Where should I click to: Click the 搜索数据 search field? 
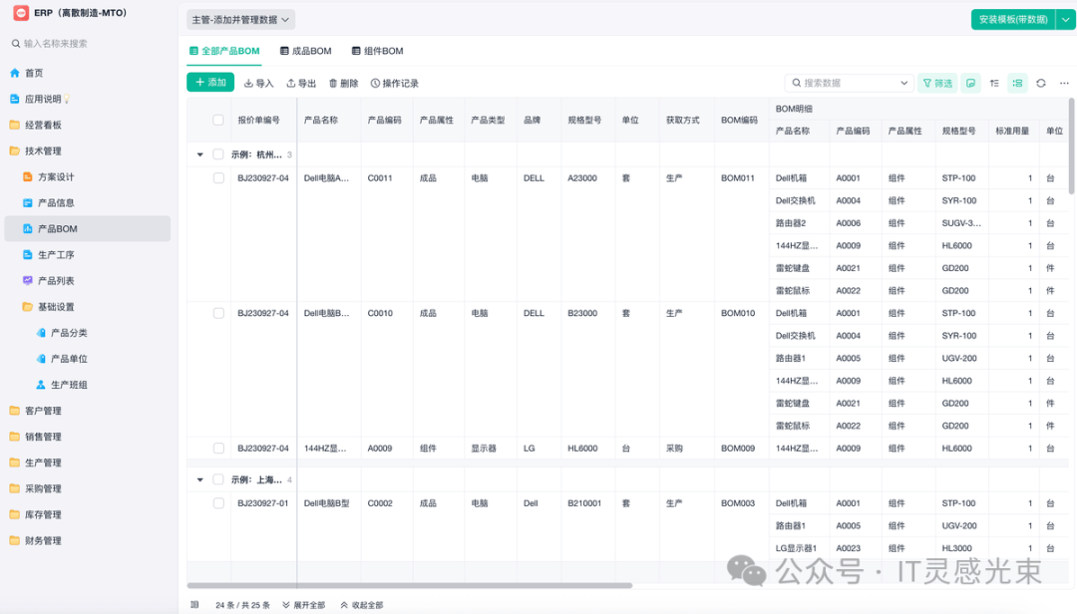pos(848,84)
